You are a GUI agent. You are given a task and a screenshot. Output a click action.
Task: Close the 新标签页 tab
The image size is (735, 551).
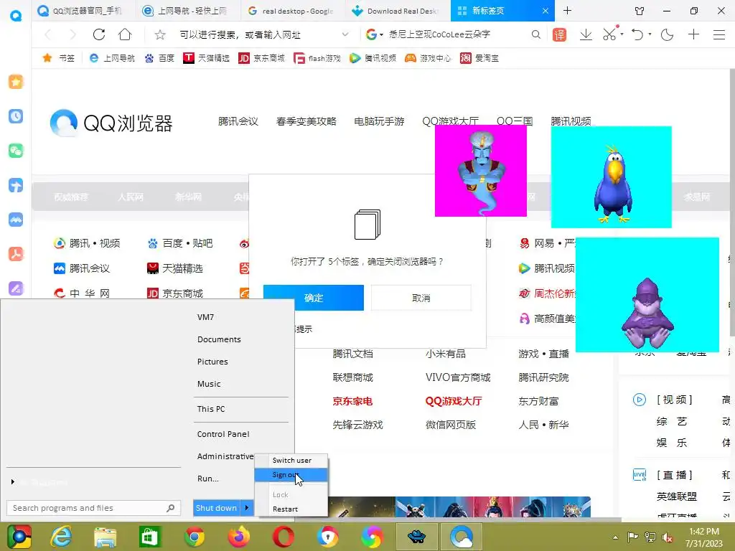coord(546,11)
